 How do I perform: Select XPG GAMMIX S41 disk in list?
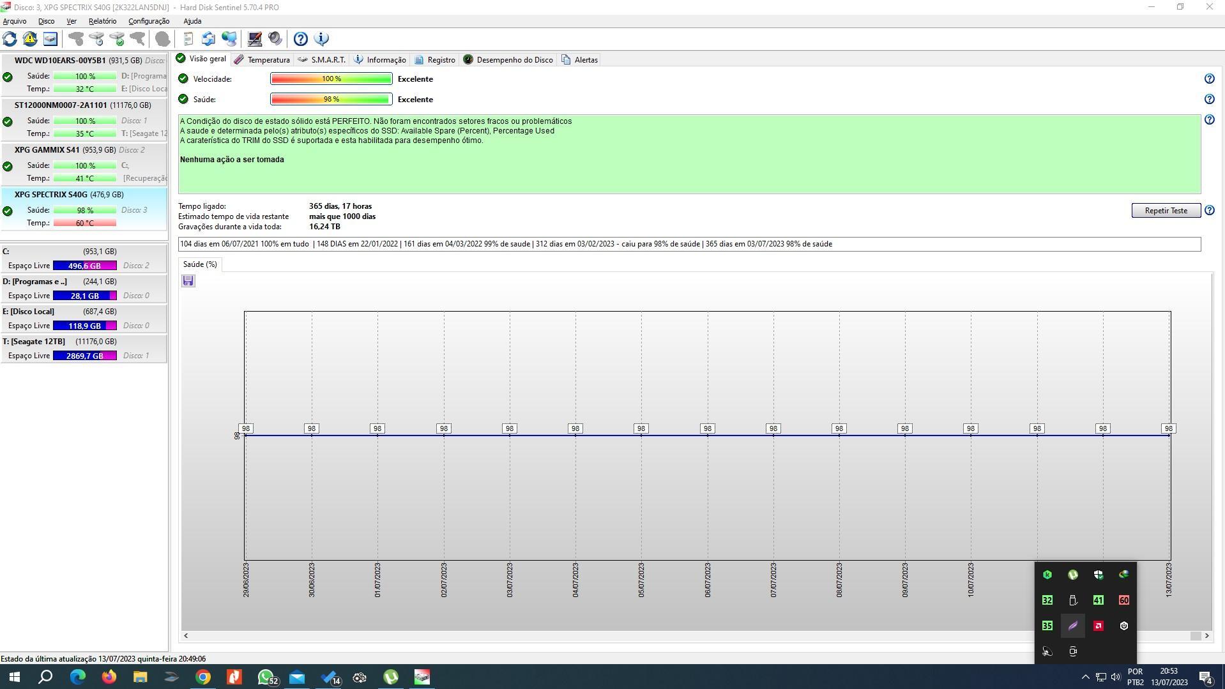point(84,164)
